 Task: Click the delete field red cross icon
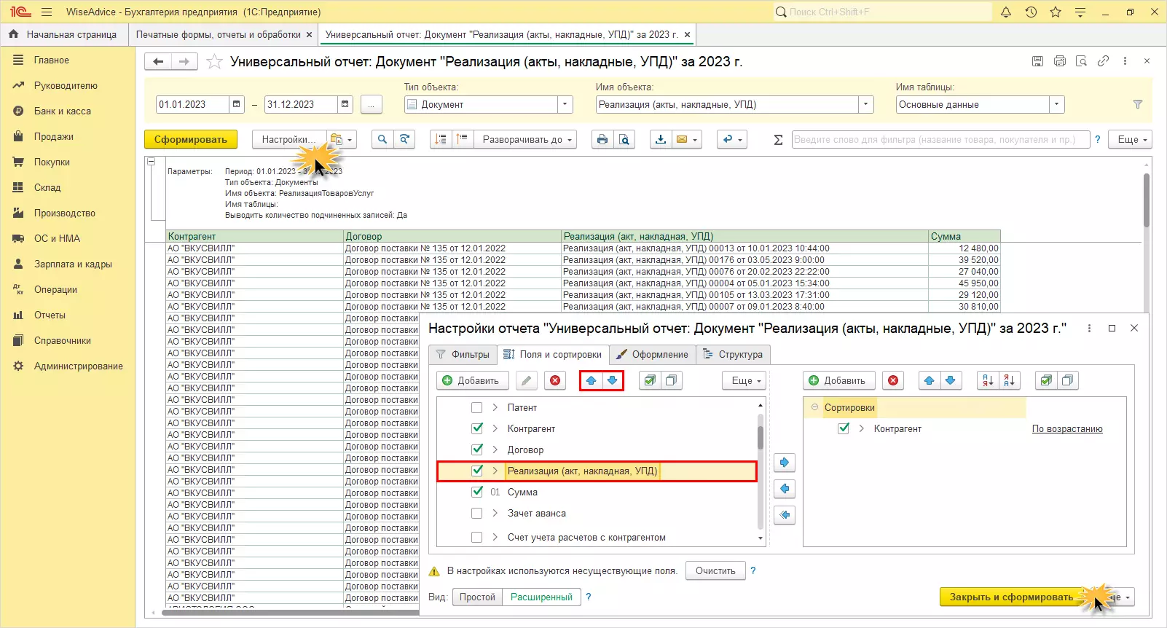click(555, 380)
